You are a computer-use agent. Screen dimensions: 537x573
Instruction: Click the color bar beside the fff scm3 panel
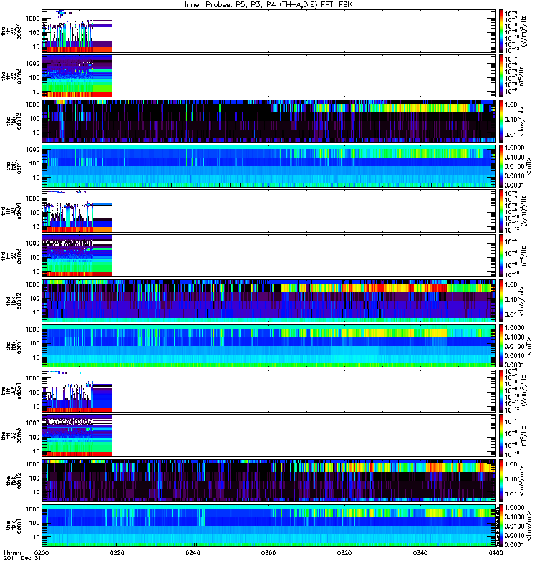click(x=501, y=435)
